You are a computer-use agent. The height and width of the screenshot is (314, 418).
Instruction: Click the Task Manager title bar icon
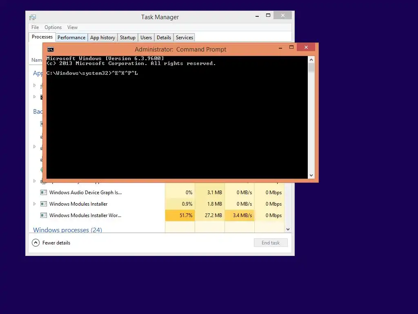[x=33, y=17]
